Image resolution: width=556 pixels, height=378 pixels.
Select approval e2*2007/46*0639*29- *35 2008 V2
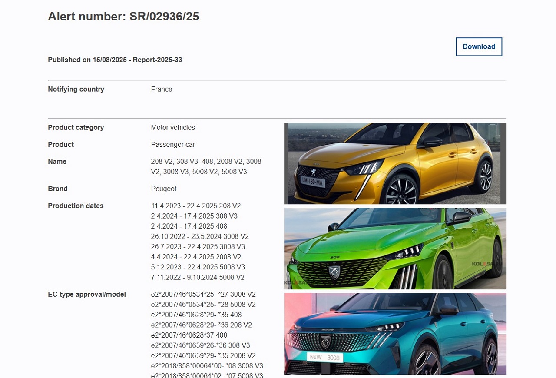(x=203, y=356)
